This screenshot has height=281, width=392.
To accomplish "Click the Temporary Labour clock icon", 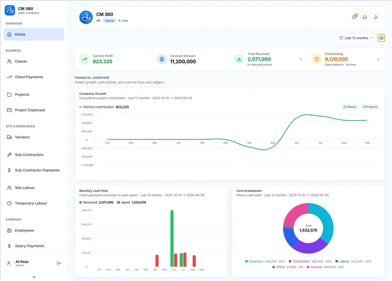I will tap(9, 203).
